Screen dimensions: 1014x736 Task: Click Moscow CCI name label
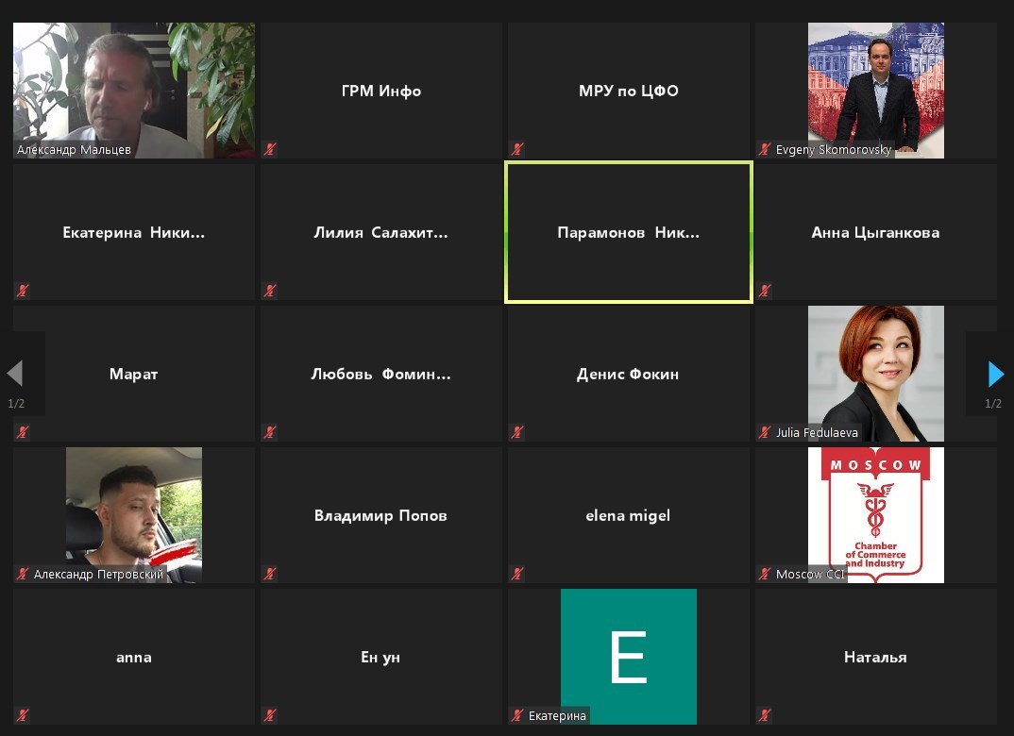click(810, 574)
